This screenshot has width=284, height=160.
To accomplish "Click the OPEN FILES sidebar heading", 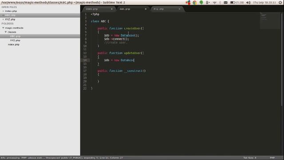I will tap(9, 7).
